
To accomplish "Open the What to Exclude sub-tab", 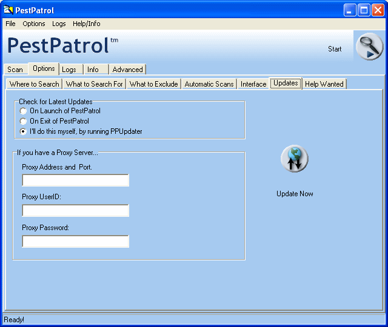I will coord(153,84).
